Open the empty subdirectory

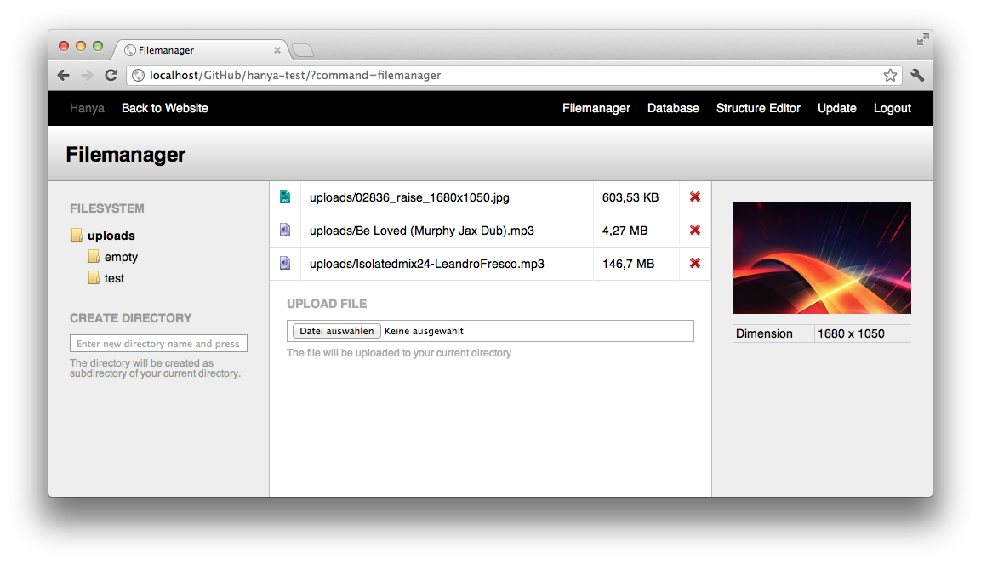coord(120,256)
